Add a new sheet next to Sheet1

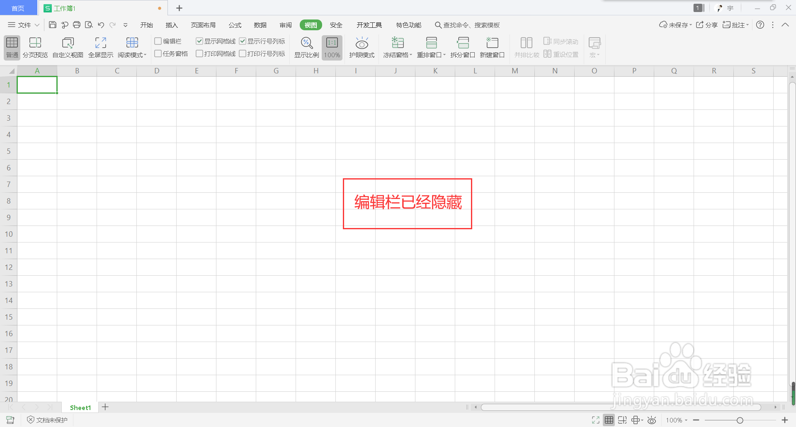105,407
